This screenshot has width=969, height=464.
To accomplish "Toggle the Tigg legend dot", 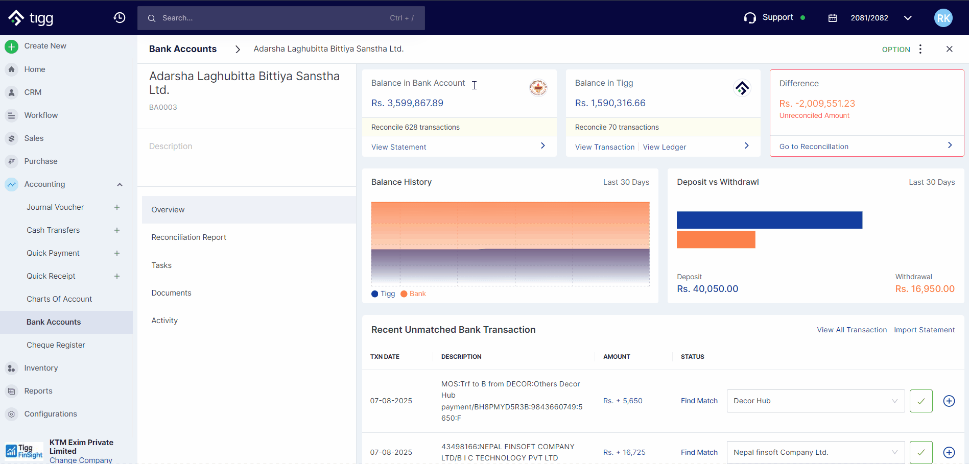I will [375, 294].
